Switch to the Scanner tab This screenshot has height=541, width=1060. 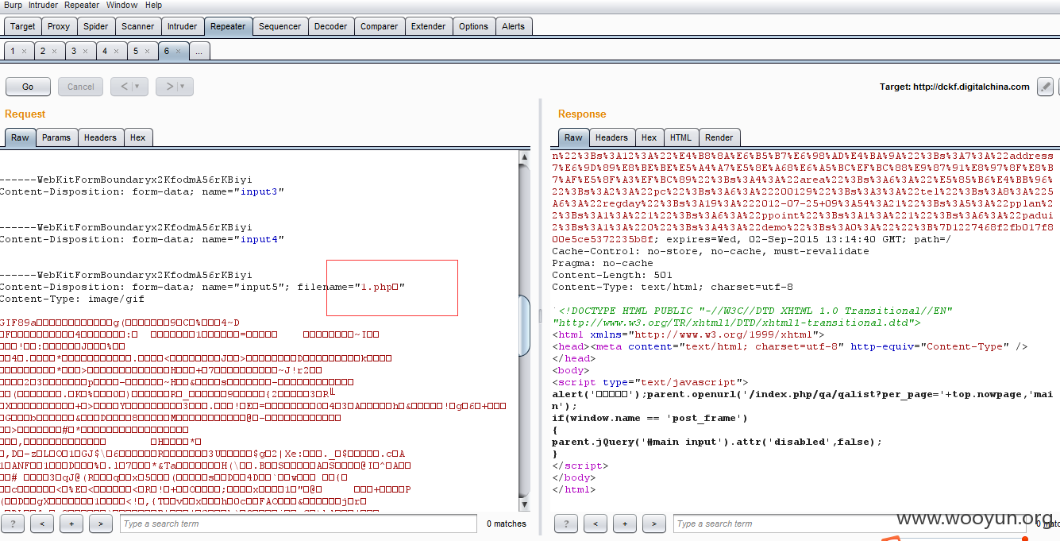click(x=138, y=26)
